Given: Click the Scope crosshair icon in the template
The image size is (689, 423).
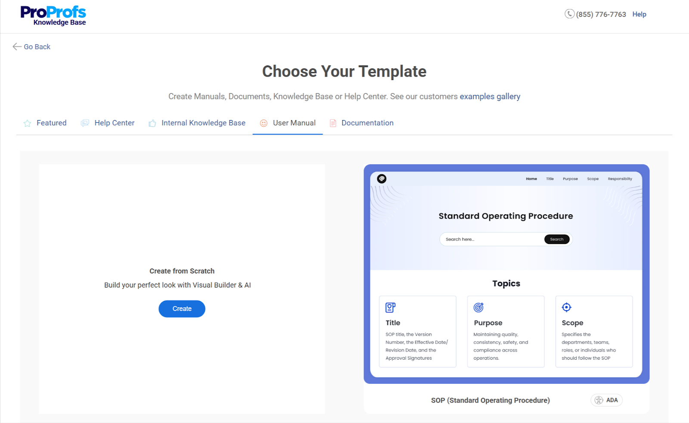Looking at the screenshot, I should (566, 307).
